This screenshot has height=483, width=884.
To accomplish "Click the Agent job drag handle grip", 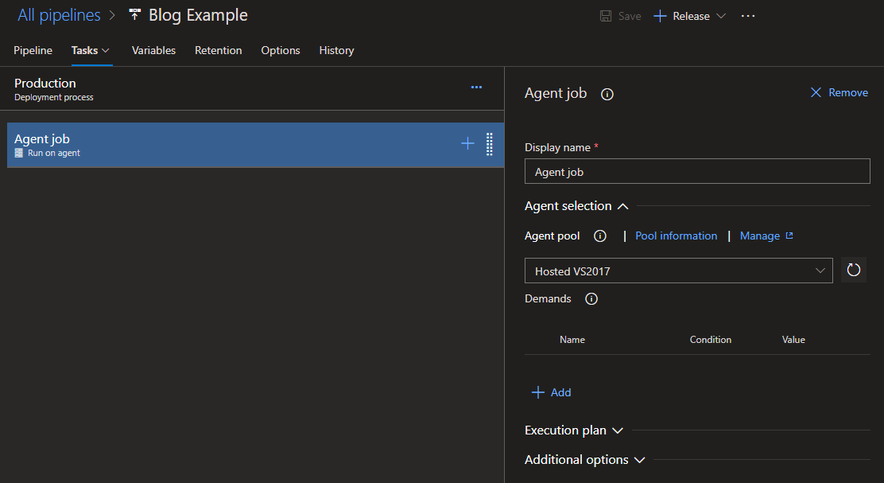I will click(x=490, y=144).
